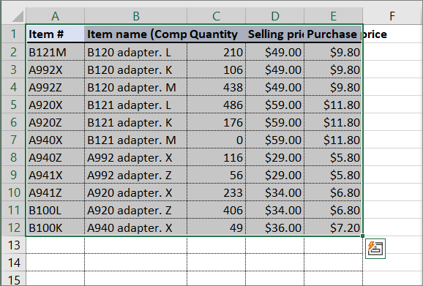Select column D header
This screenshot has width=423, height=286.
point(275,16)
